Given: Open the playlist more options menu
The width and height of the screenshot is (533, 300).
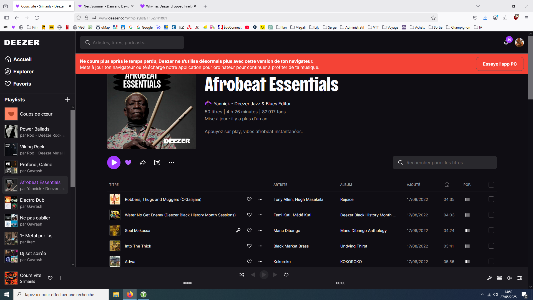Looking at the screenshot, I should (172, 162).
